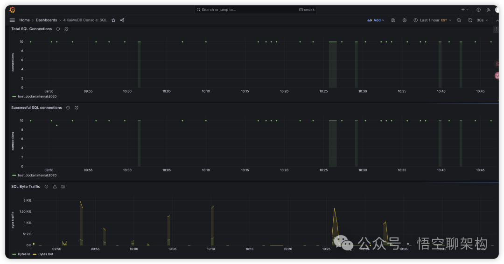
Task: Navigate to Dashboards breadcrumb
Action: click(46, 20)
